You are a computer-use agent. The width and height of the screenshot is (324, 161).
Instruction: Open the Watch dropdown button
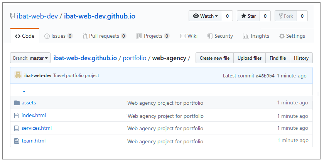click(205, 16)
